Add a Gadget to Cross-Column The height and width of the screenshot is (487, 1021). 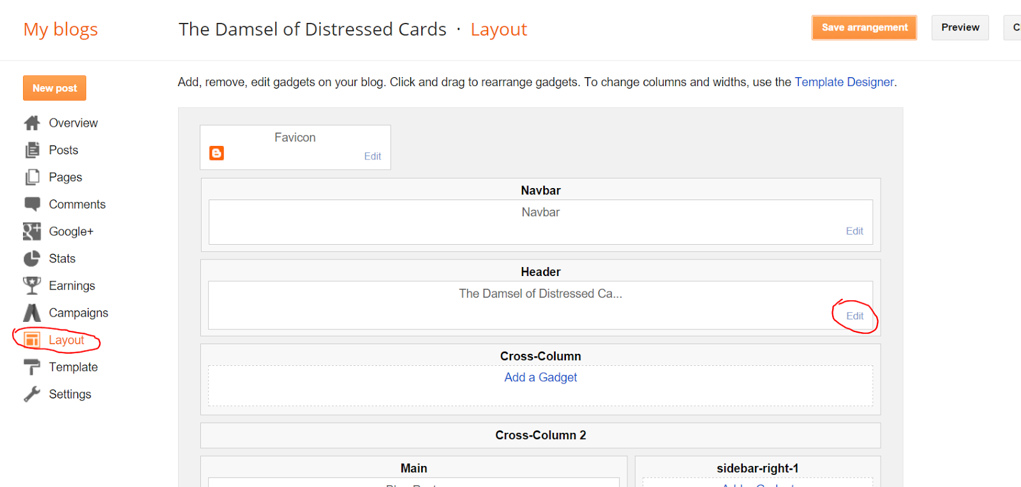pyautogui.click(x=540, y=377)
